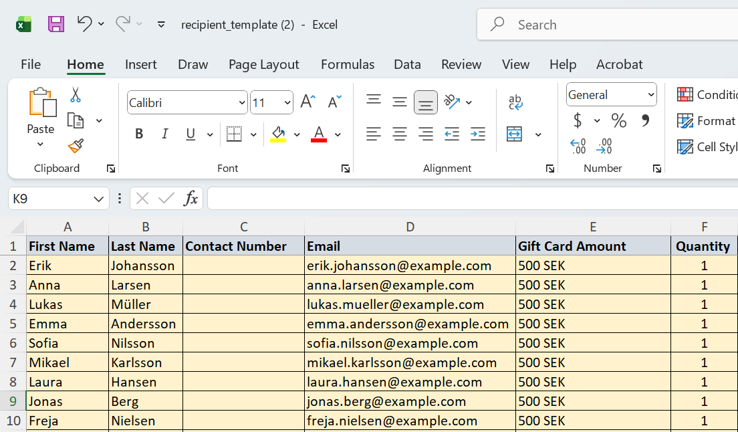
Task: Switch to the Data tab
Action: click(x=407, y=64)
